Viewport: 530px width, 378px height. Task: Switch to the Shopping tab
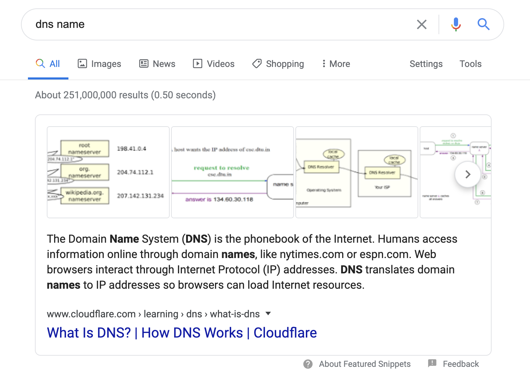tap(278, 64)
